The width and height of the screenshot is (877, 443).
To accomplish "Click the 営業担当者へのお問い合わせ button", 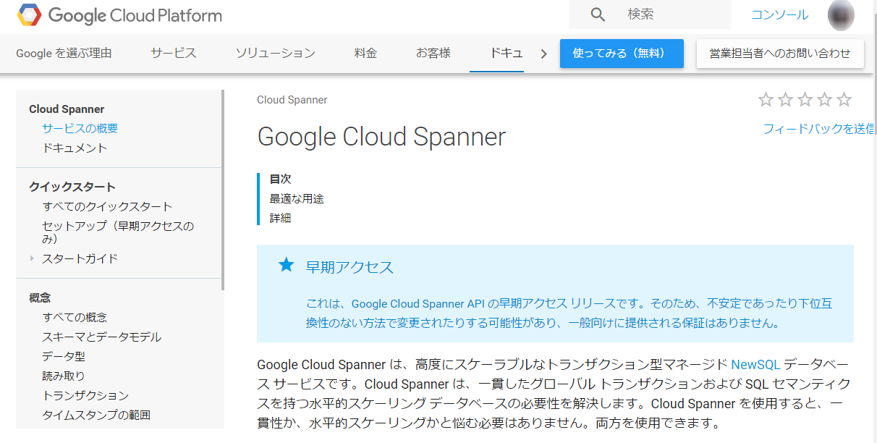I will (780, 54).
